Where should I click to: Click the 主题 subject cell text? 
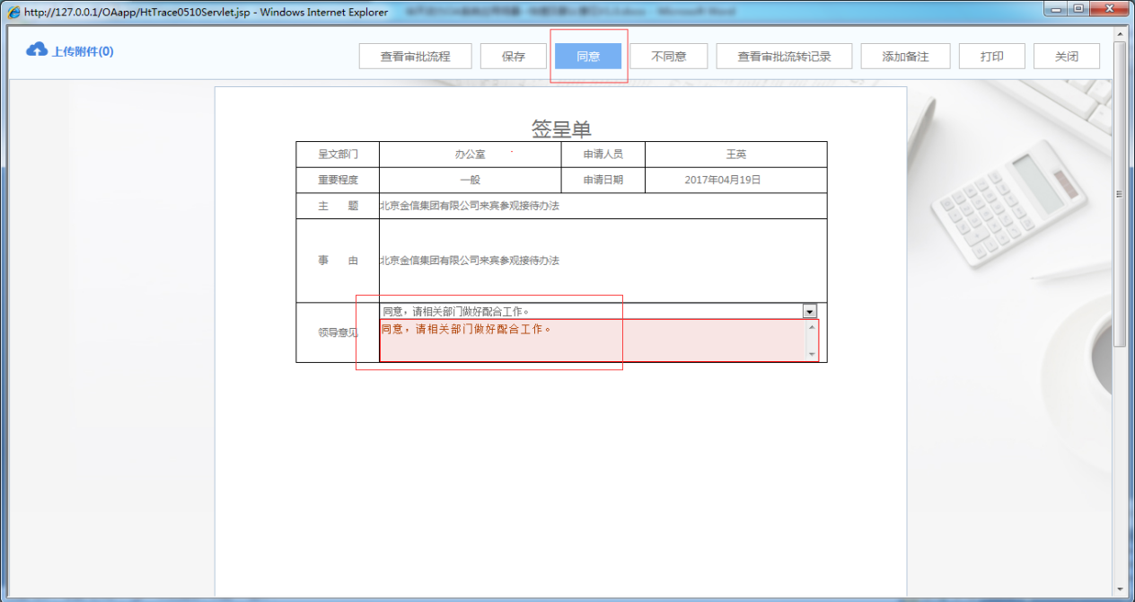pyautogui.click(x=471, y=205)
